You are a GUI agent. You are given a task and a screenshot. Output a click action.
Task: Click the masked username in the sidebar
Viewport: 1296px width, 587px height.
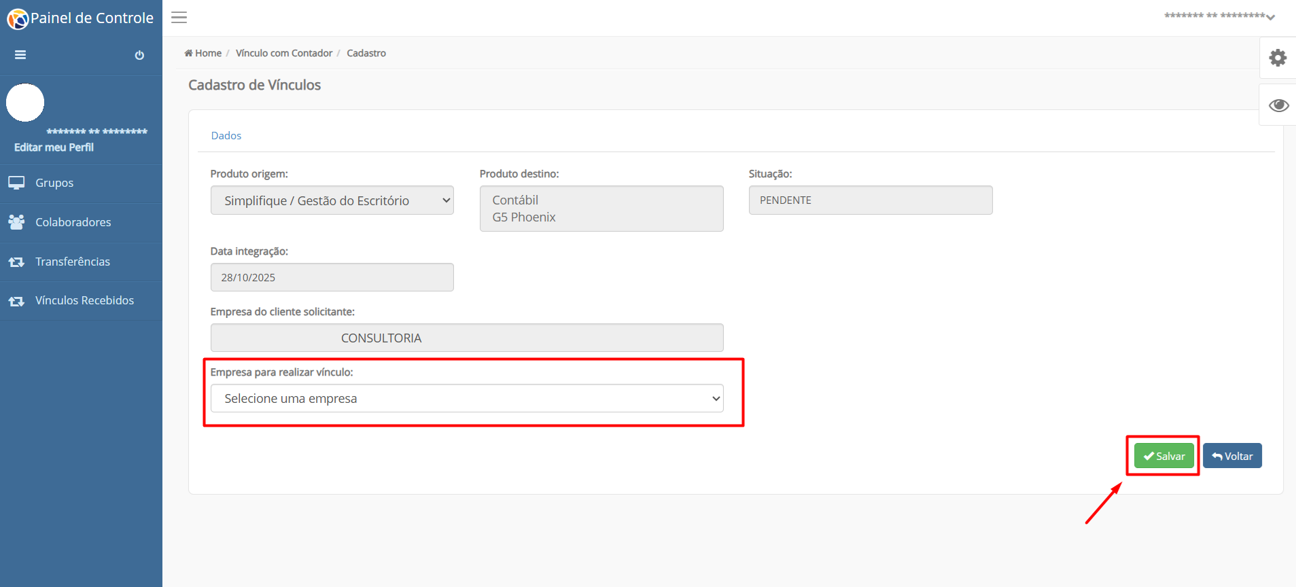(x=97, y=132)
